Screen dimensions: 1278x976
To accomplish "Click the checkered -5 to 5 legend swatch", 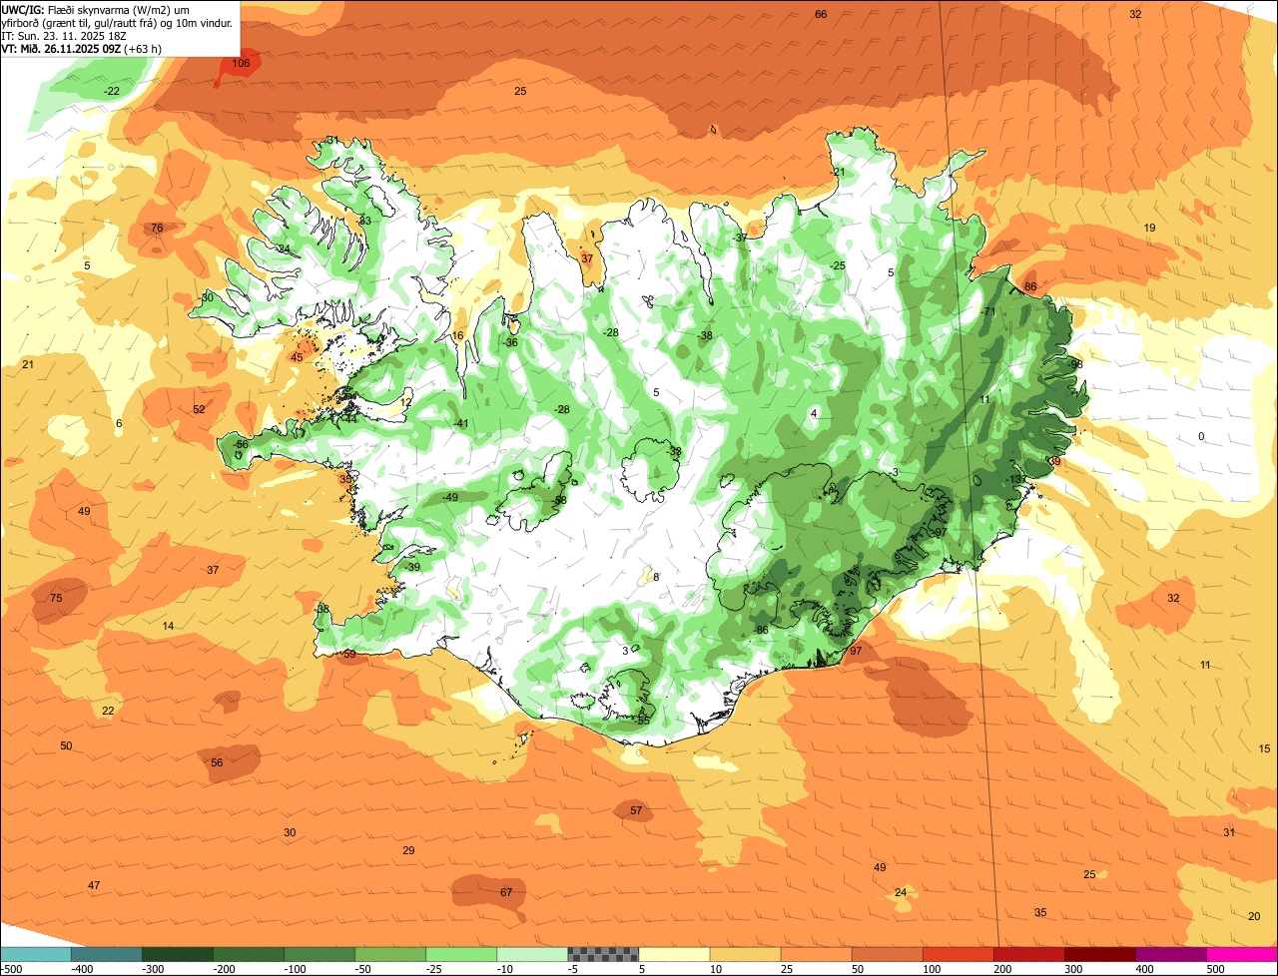I will pyautogui.click(x=603, y=953).
